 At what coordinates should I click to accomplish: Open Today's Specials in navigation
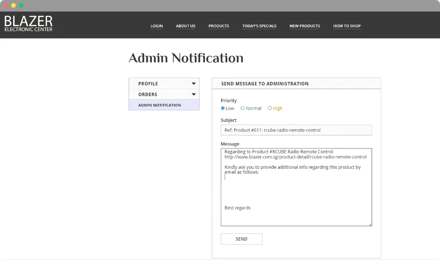(259, 26)
